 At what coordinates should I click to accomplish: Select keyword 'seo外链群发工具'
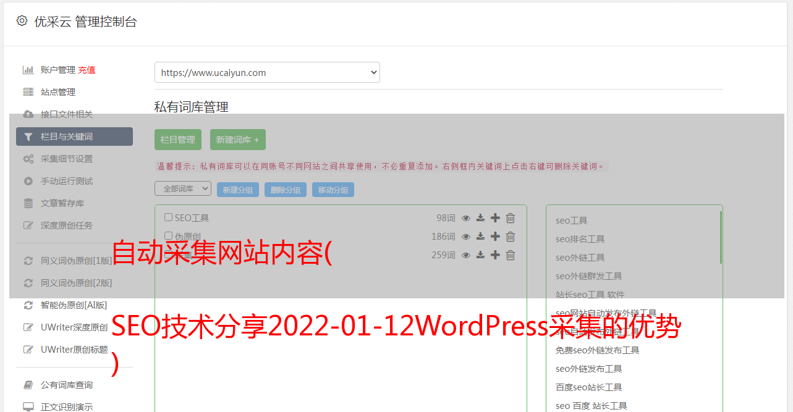(x=589, y=276)
